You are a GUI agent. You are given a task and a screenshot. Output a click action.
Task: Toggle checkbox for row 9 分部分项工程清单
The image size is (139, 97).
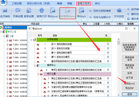tap(108, 87)
